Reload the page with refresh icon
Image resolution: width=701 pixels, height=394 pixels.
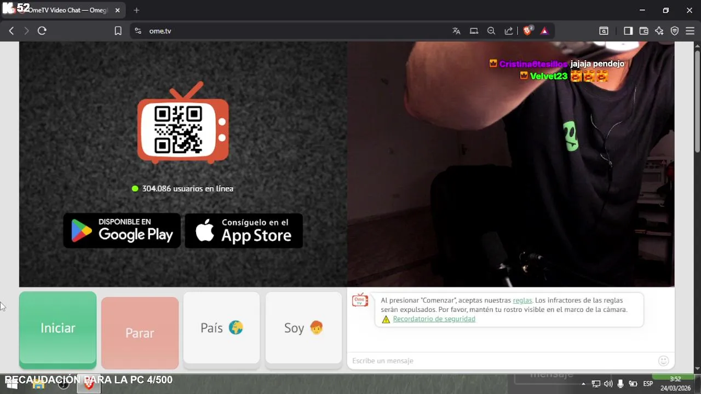(42, 31)
